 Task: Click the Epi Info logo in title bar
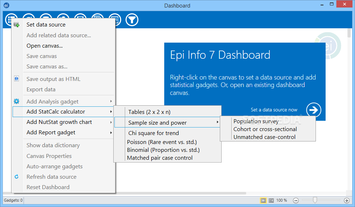point(6,5)
